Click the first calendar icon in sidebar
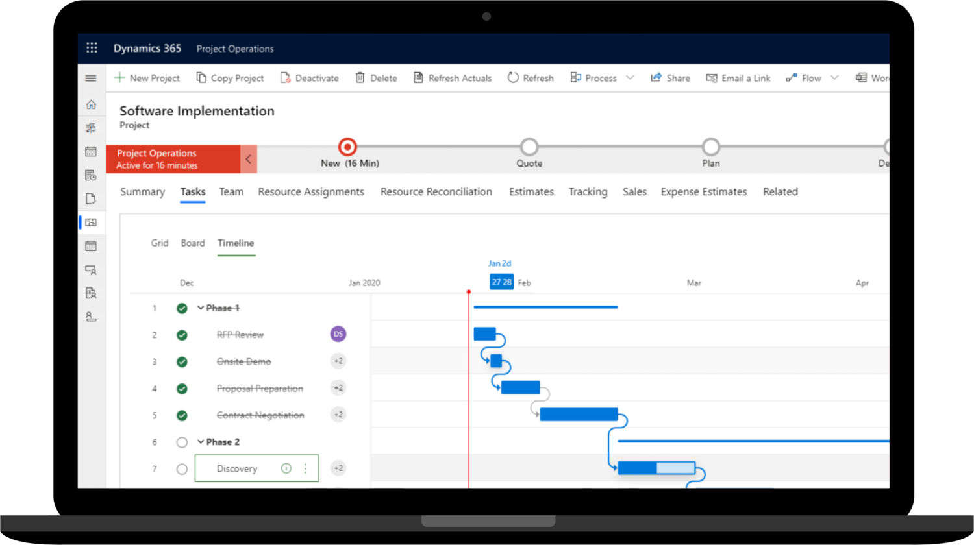This screenshot has height=545, width=974. [x=91, y=152]
